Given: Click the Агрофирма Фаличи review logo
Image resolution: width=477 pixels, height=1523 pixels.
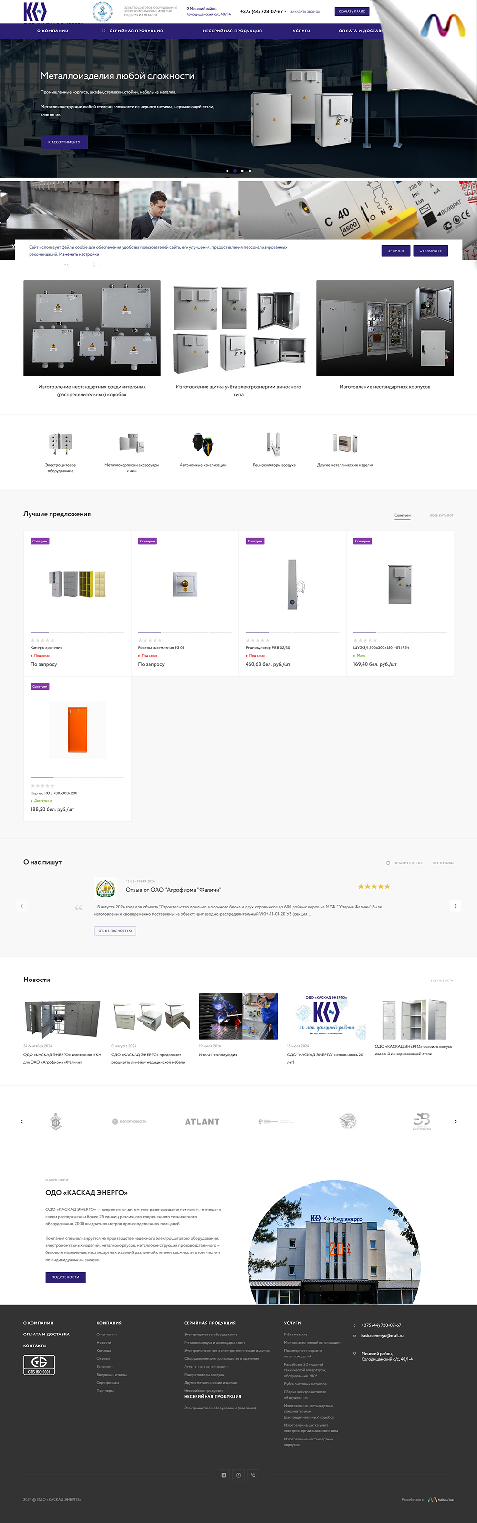Looking at the screenshot, I should point(105,888).
